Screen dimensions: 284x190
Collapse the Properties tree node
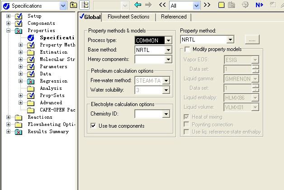pos(8,30)
